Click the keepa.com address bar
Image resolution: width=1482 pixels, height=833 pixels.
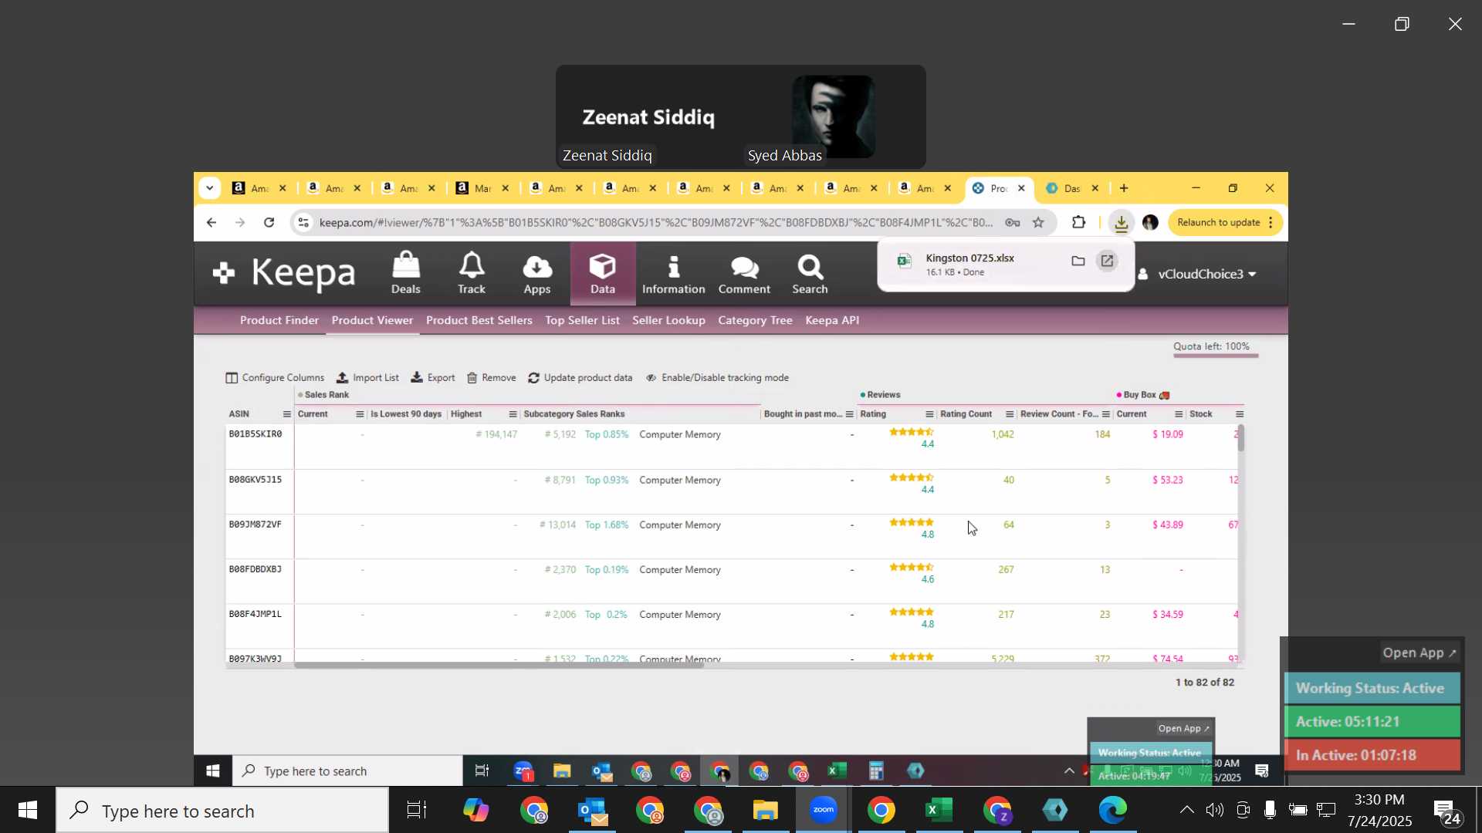tap(656, 223)
